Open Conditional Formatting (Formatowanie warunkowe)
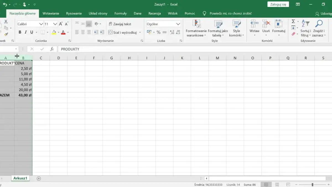Screen dimensions: 332x187 (x=196, y=29)
